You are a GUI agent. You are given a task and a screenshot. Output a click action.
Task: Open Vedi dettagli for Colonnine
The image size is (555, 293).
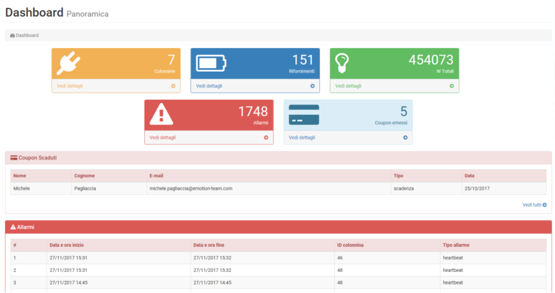[70, 86]
